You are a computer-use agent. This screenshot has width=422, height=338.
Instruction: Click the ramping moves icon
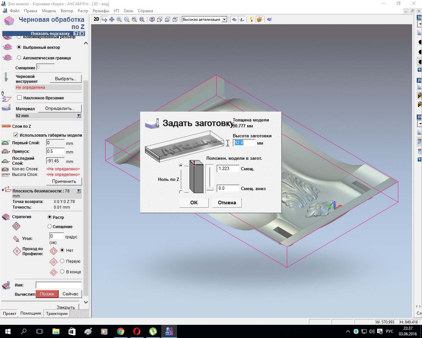pos(6,97)
